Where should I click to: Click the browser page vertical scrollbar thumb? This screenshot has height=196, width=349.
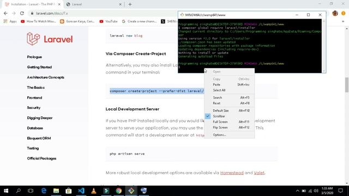pos(347,85)
